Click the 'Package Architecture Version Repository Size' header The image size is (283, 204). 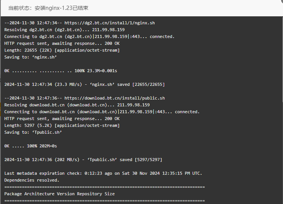pos(59,194)
